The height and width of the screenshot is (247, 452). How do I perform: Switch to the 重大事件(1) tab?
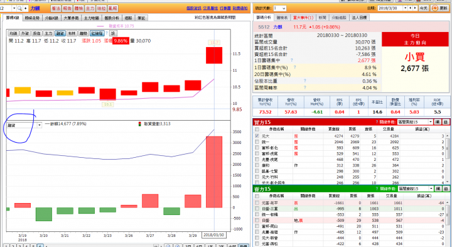tap(303, 18)
